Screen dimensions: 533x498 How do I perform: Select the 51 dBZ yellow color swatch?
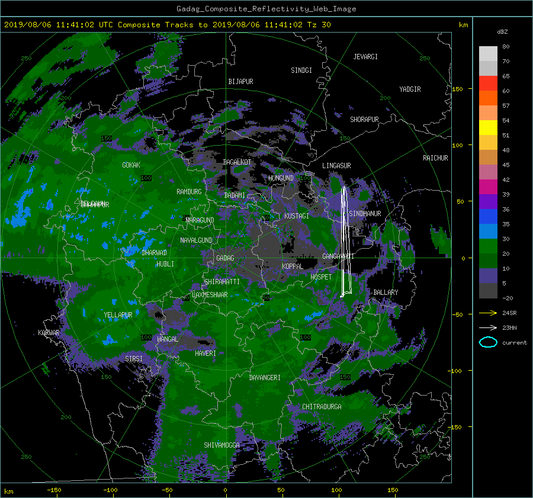[488, 128]
